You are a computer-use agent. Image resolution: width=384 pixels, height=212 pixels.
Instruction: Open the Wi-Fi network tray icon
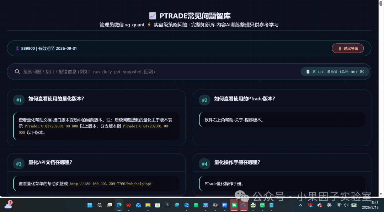[339, 205]
